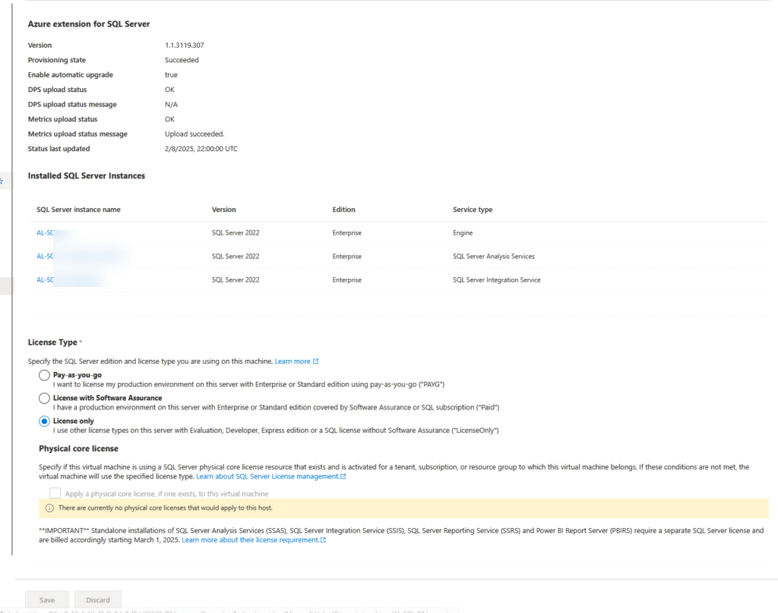Click the Succeeded provisioning state value
Image resolution: width=778 pixels, height=613 pixels.
tap(182, 60)
